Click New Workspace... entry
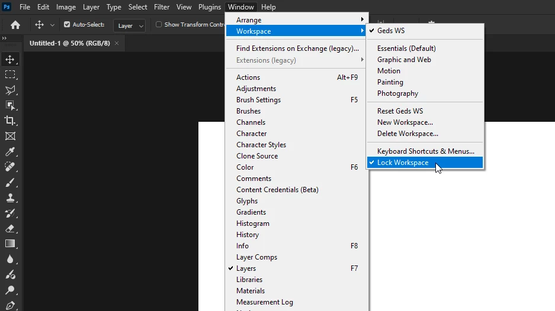The height and width of the screenshot is (311, 555). pyautogui.click(x=425, y=122)
